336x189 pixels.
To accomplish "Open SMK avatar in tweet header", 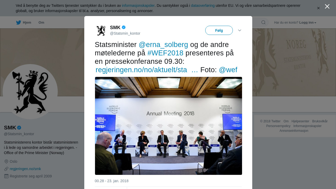I will (101, 31).
